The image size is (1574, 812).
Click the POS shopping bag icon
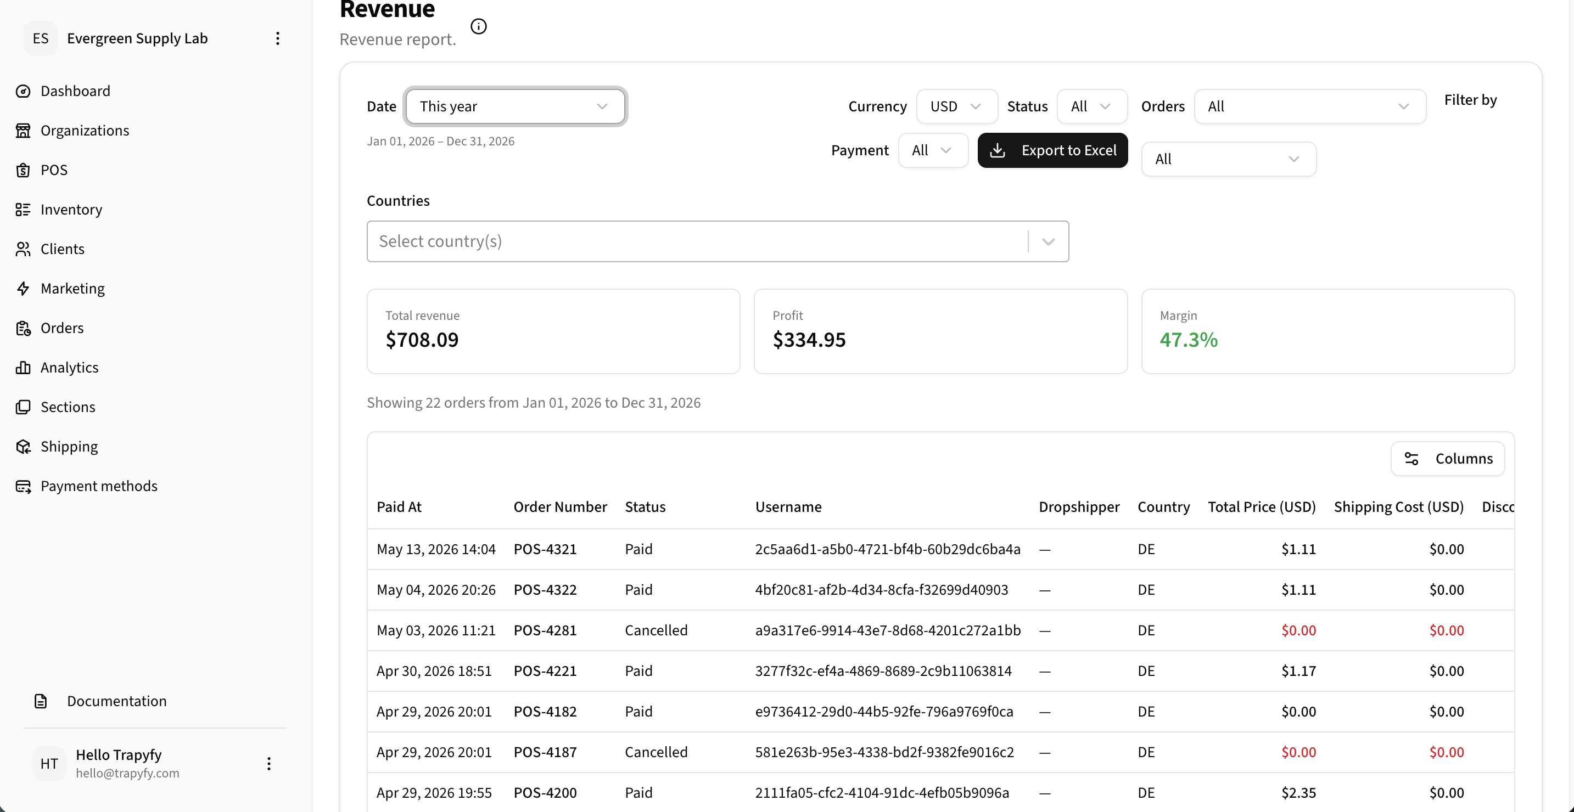pos(23,170)
